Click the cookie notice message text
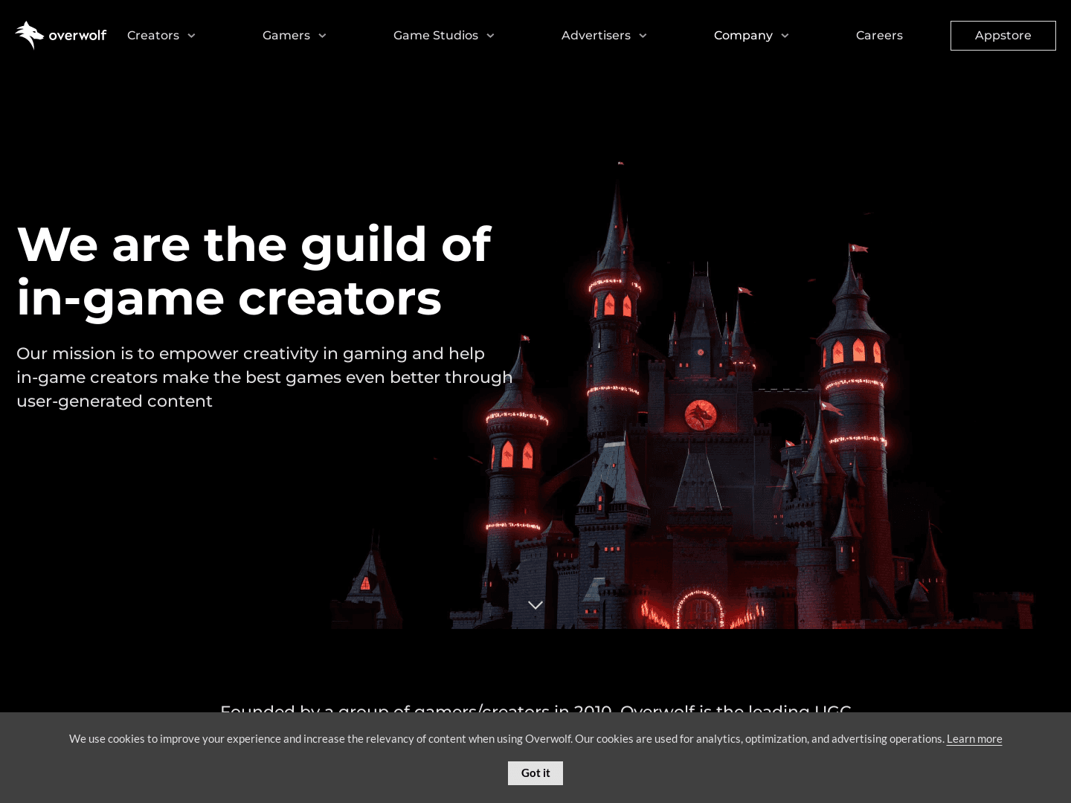Viewport: 1071px width, 803px height. [506, 738]
